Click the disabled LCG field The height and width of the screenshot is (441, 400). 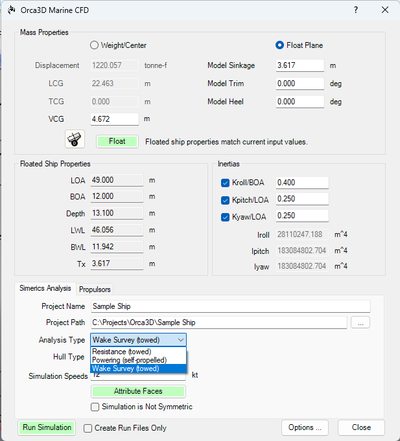coord(115,84)
